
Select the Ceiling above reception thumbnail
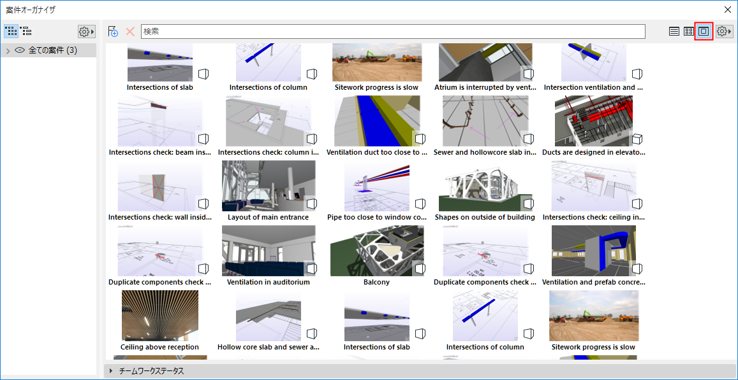tap(159, 316)
